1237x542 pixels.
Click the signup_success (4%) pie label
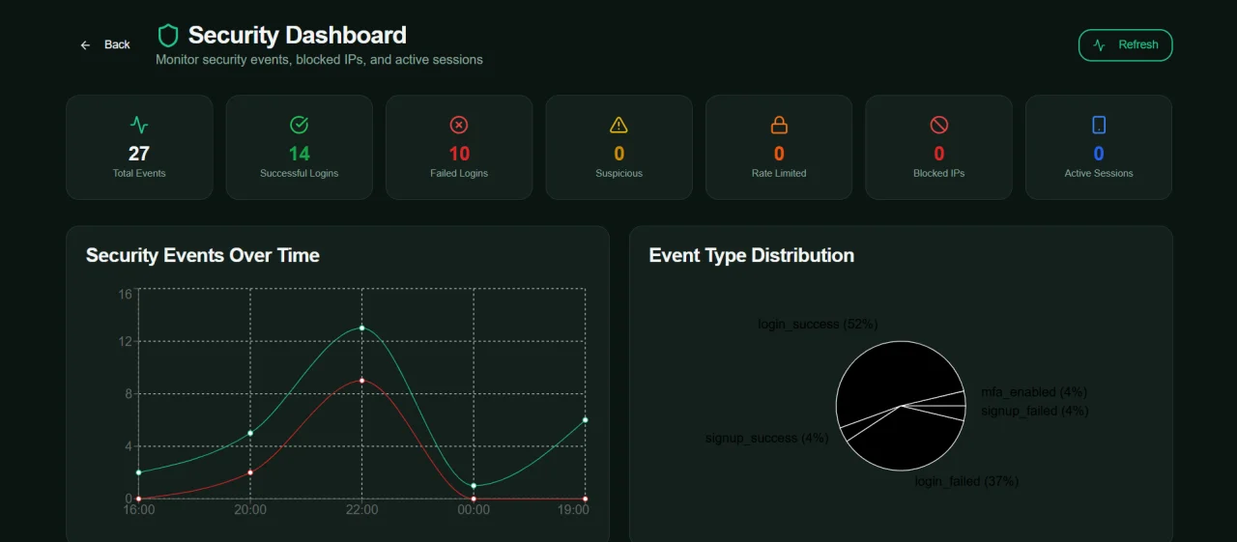766,439
